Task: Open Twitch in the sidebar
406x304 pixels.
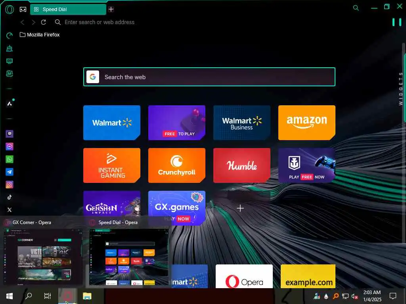Action: coord(10,134)
